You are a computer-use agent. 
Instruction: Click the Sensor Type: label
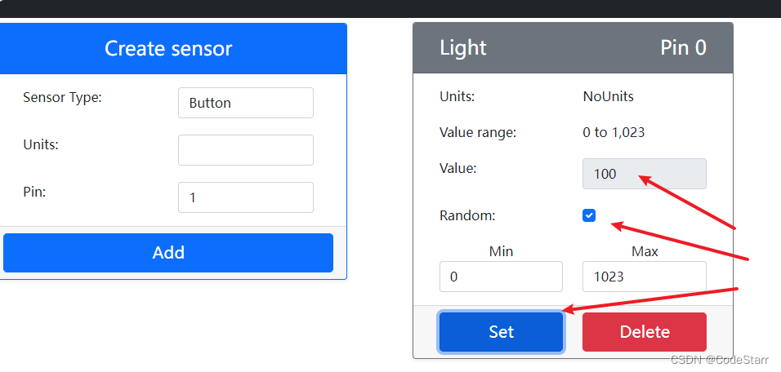(x=62, y=97)
